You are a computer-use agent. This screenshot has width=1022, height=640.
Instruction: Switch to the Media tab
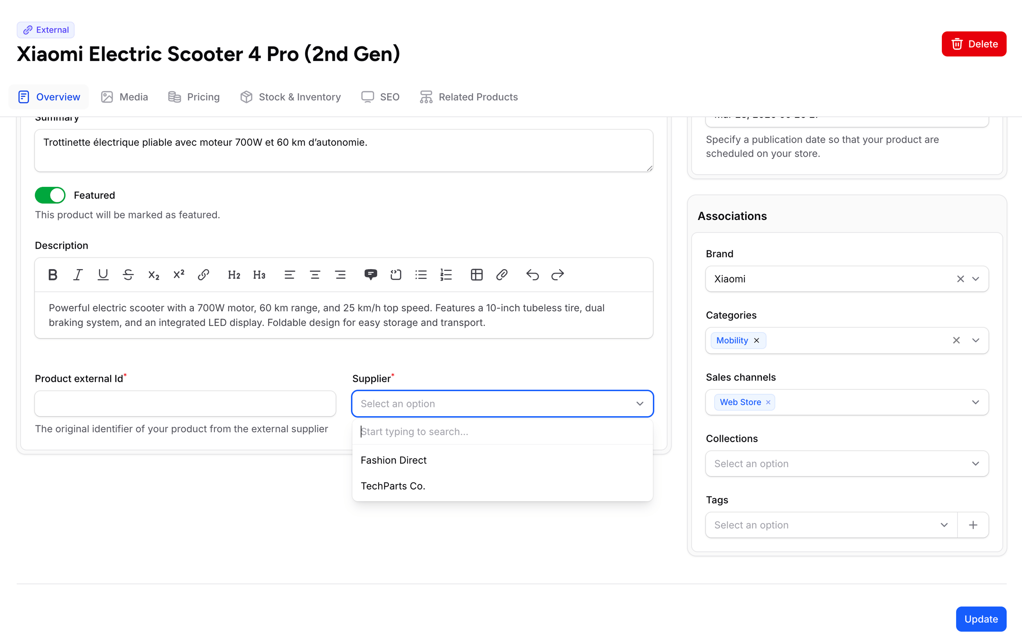click(x=124, y=97)
